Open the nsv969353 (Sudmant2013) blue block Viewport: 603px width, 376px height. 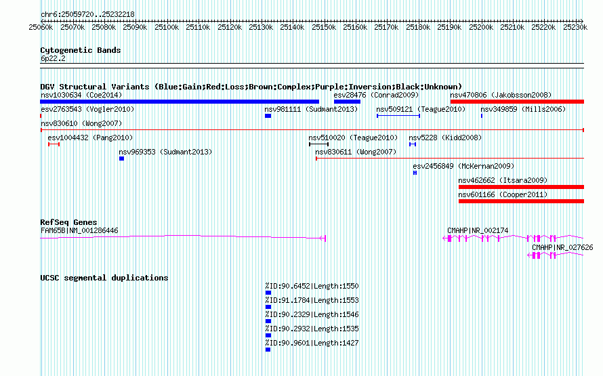click(x=121, y=159)
